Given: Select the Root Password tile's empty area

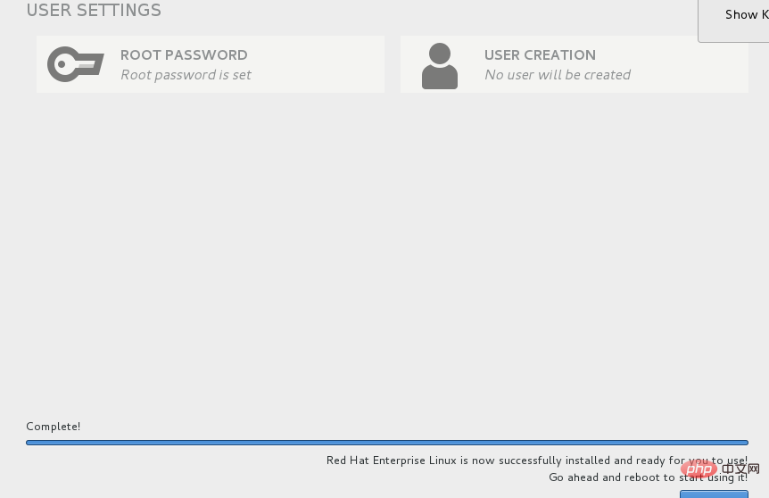Looking at the screenshot, I should [318, 64].
